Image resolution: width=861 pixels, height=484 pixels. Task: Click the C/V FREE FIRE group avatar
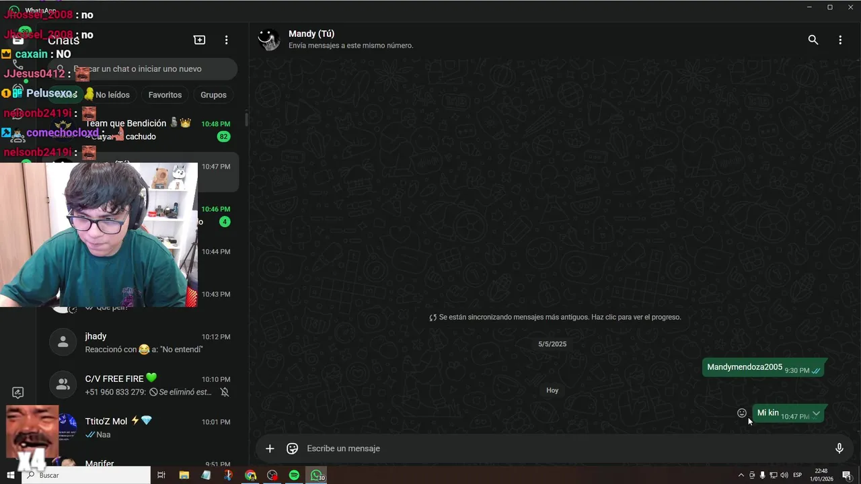(63, 385)
